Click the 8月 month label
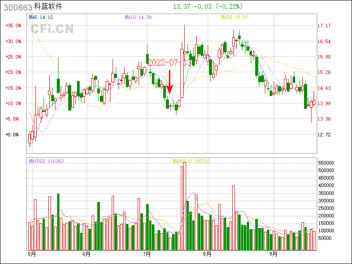Viewport: 352px width, 264px height. 207,254
